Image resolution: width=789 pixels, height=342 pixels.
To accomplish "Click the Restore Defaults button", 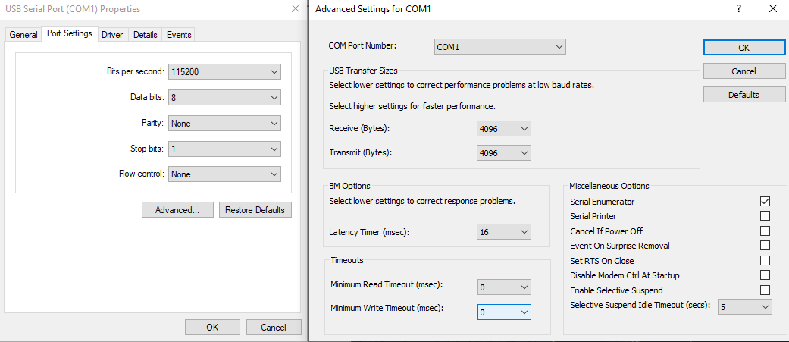I will click(255, 210).
